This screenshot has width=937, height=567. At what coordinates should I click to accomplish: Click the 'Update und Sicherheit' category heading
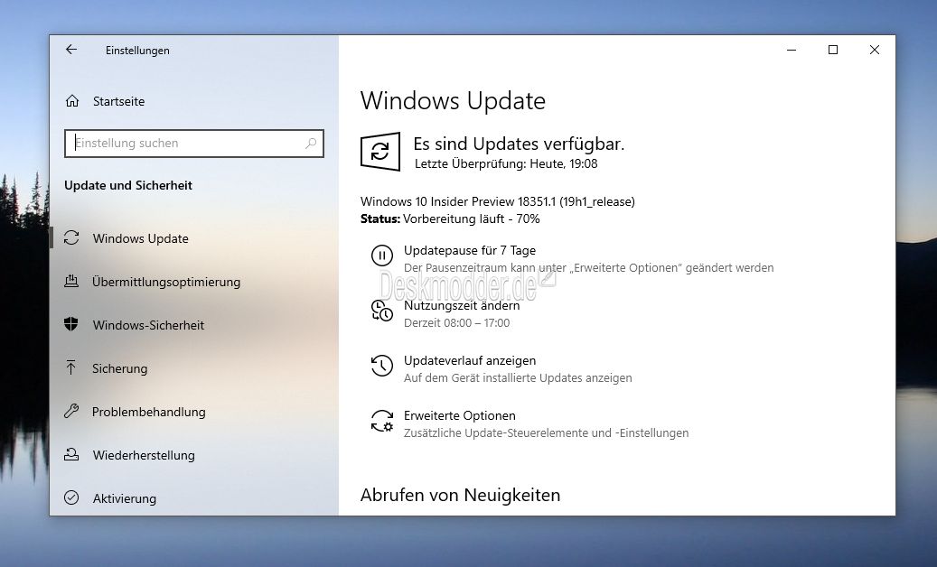128,185
